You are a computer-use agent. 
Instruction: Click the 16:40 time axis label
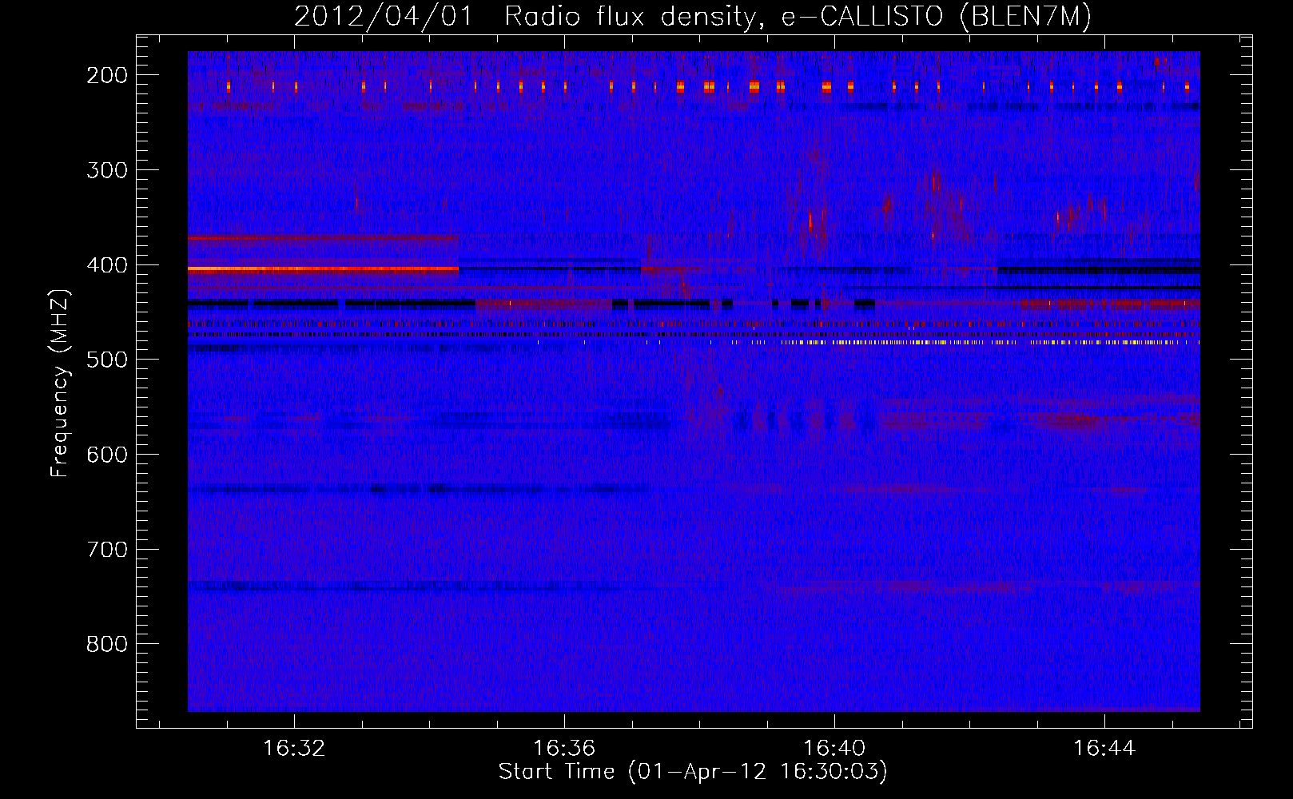tap(834, 749)
